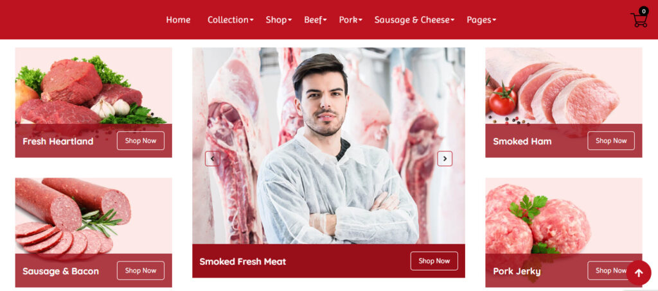Shop Now under Smoked Ham
Viewport: 658px width, 291px height.
click(611, 140)
